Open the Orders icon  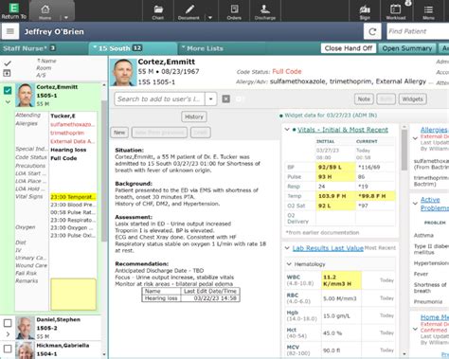coord(234,9)
